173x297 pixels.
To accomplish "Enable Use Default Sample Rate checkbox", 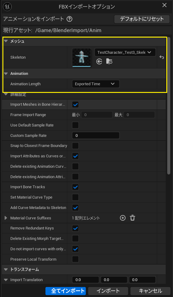I will click(76, 125).
